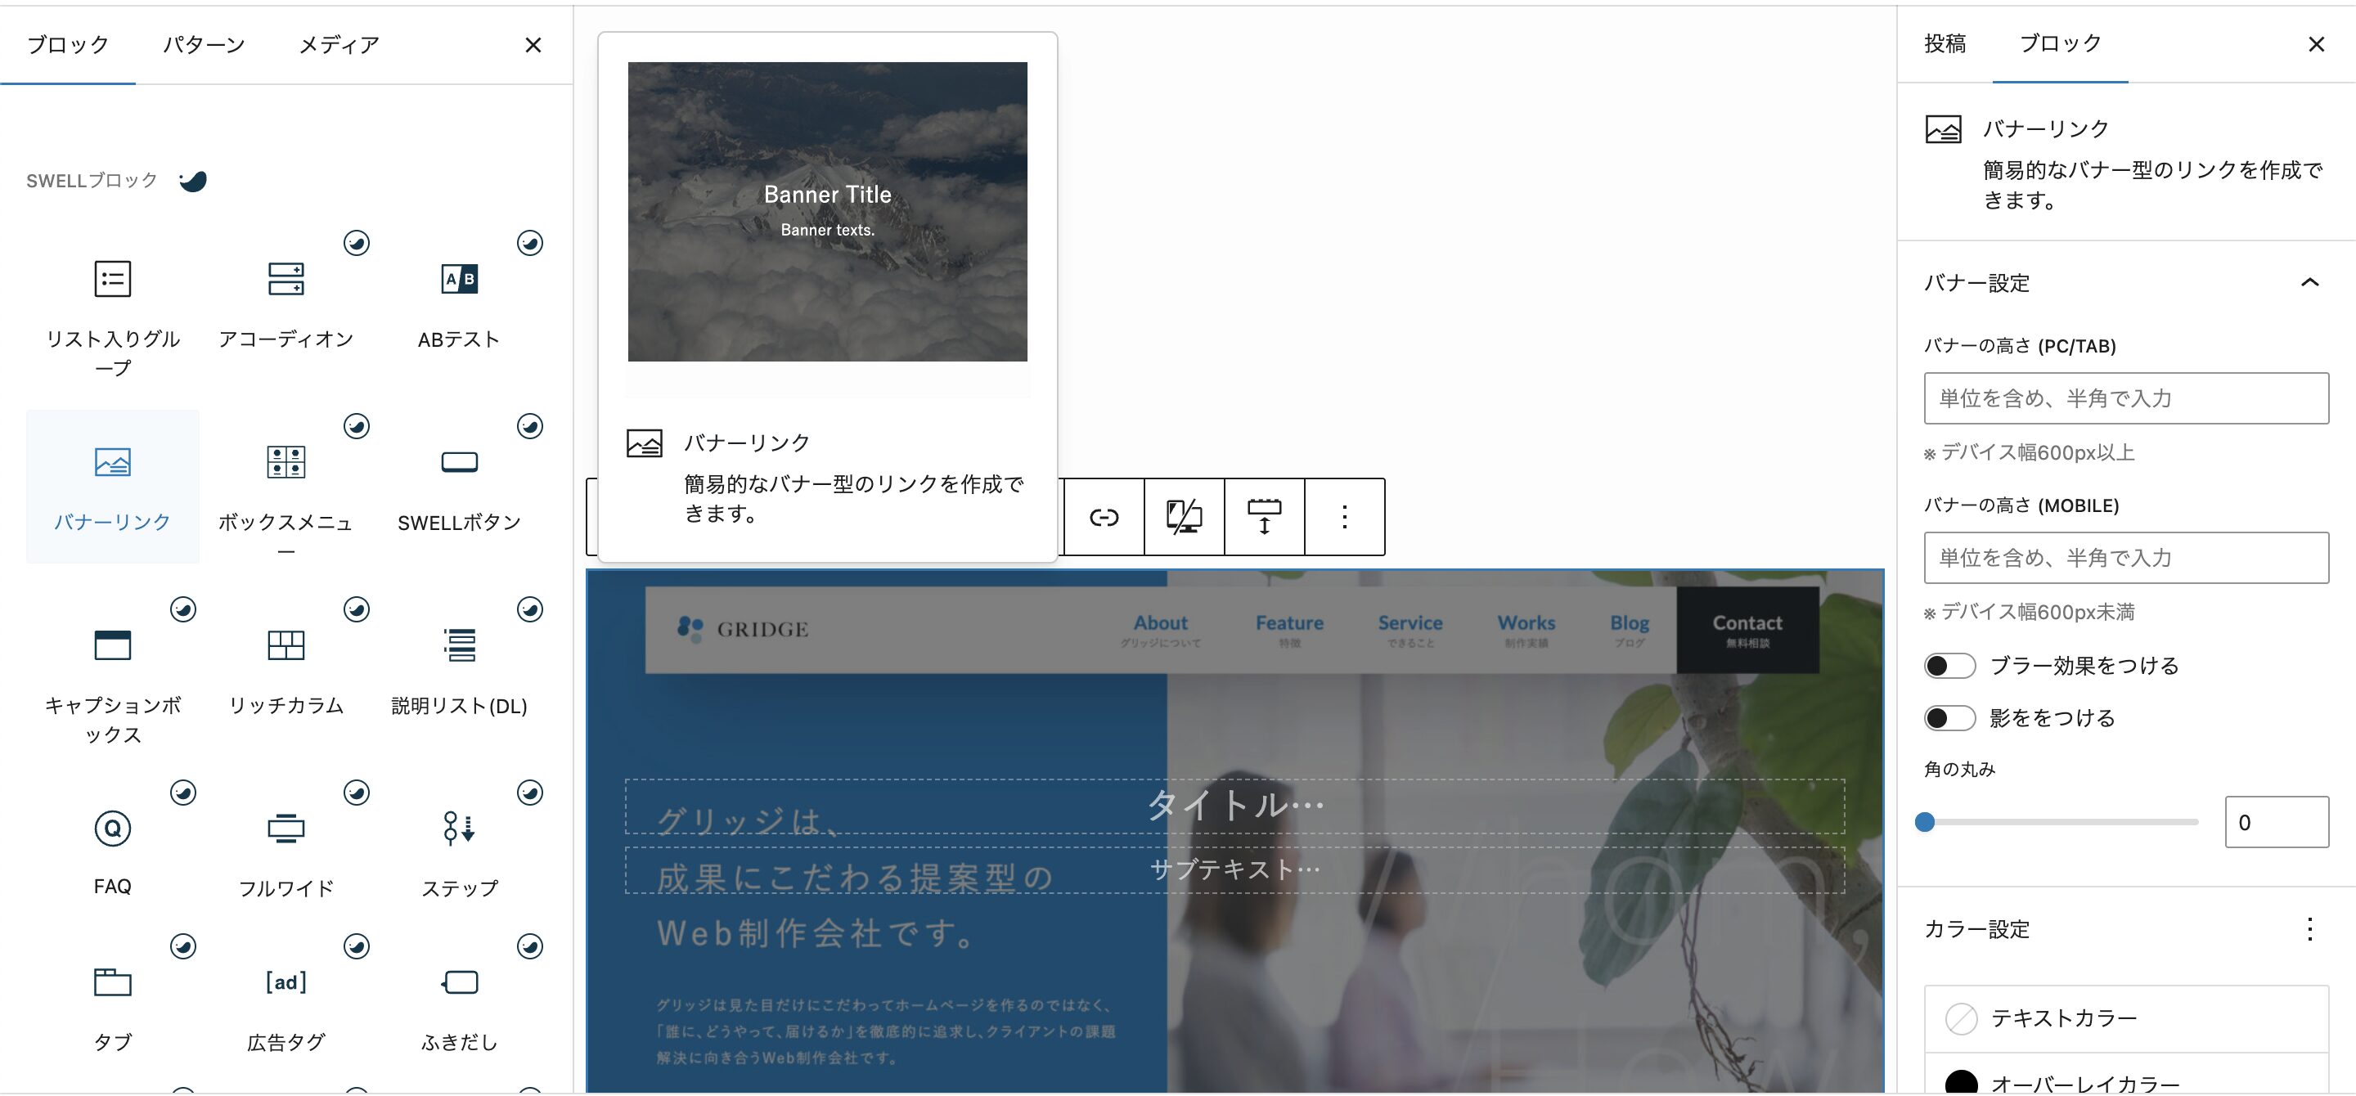
Task: Open the メディア tab in inserter
Action: point(339,45)
